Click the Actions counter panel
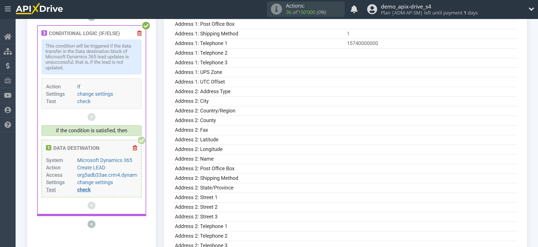The width and height of the screenshot is (538, 247). (x=306, y=9)
